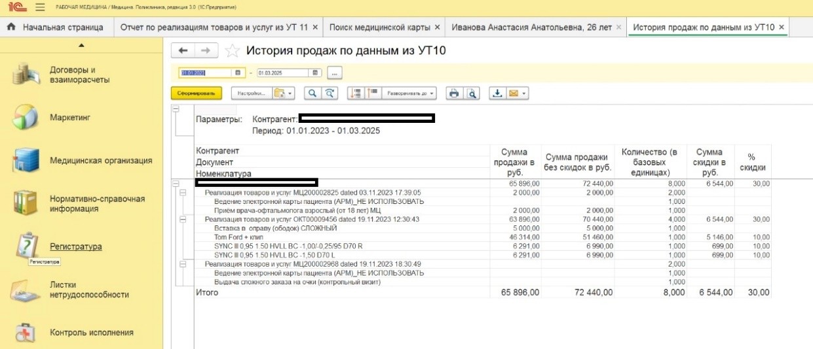Click the save report download icon
This screenshot has width=813, height=349.
point(497,93)
